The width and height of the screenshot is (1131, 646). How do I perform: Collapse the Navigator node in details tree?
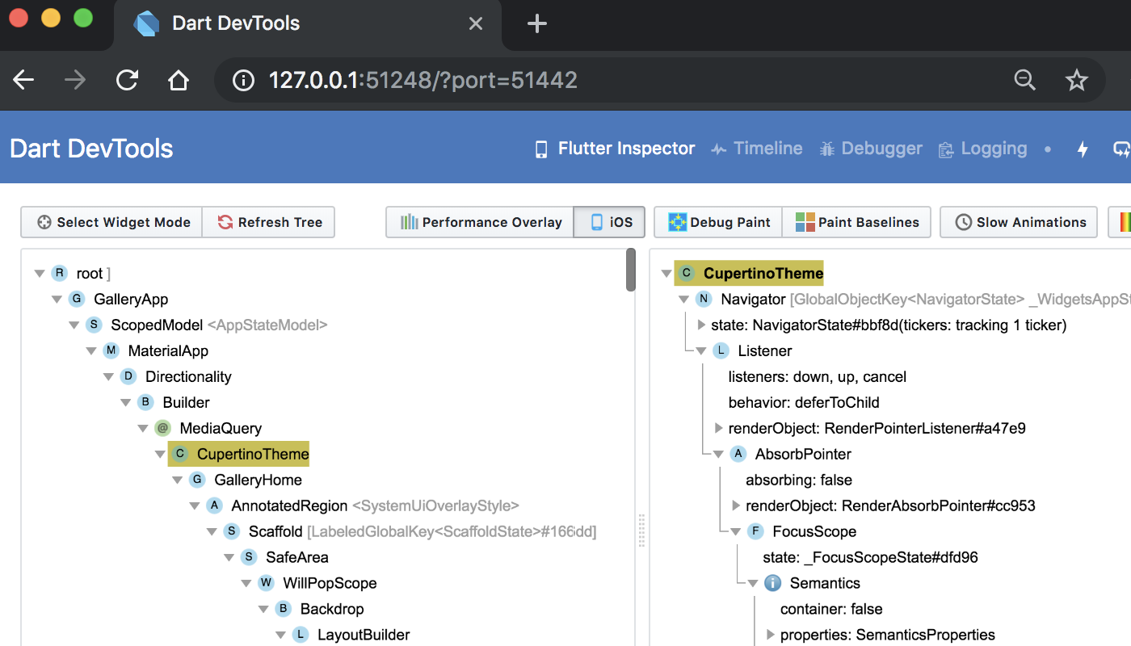coord(683,299)
